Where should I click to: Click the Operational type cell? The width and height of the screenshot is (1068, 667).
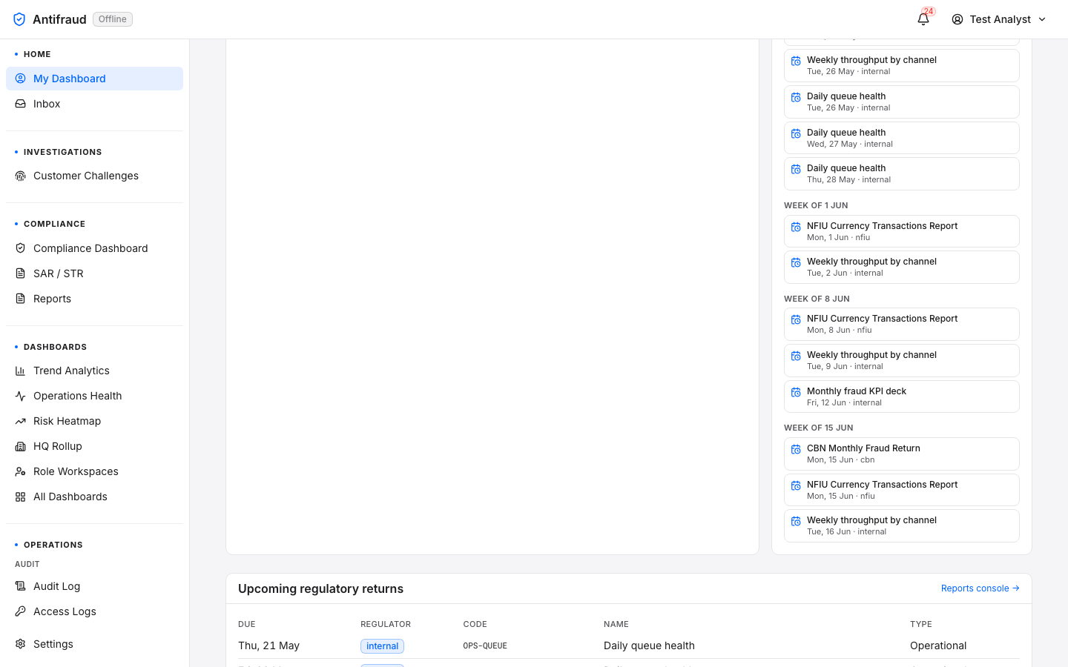(x=938, y=646)
